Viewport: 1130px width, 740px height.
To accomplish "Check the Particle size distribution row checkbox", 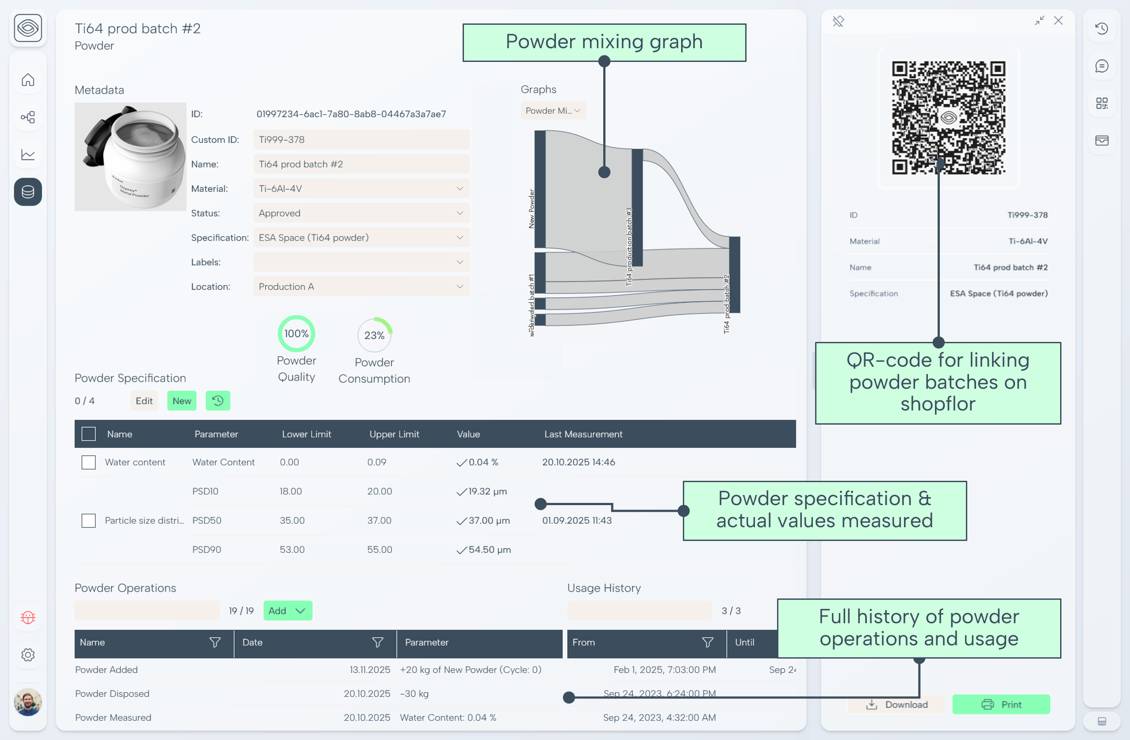I will point(88,520).
